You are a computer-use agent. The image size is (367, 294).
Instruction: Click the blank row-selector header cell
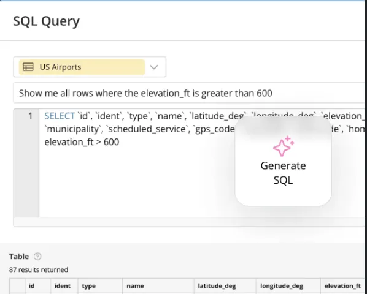[17, 286]
